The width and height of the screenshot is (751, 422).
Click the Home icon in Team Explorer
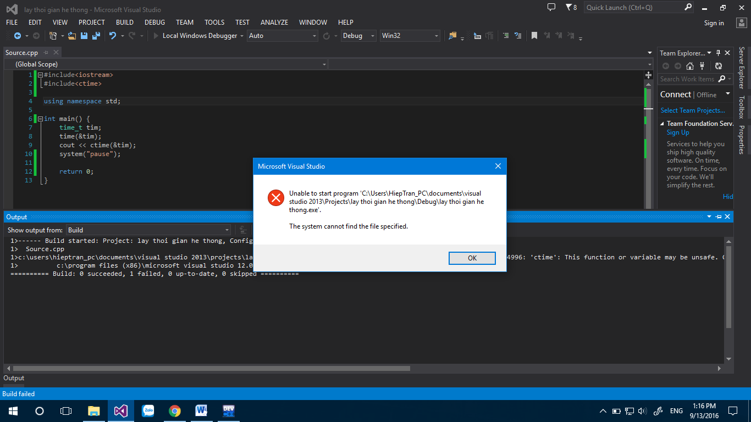click(690, 66)
